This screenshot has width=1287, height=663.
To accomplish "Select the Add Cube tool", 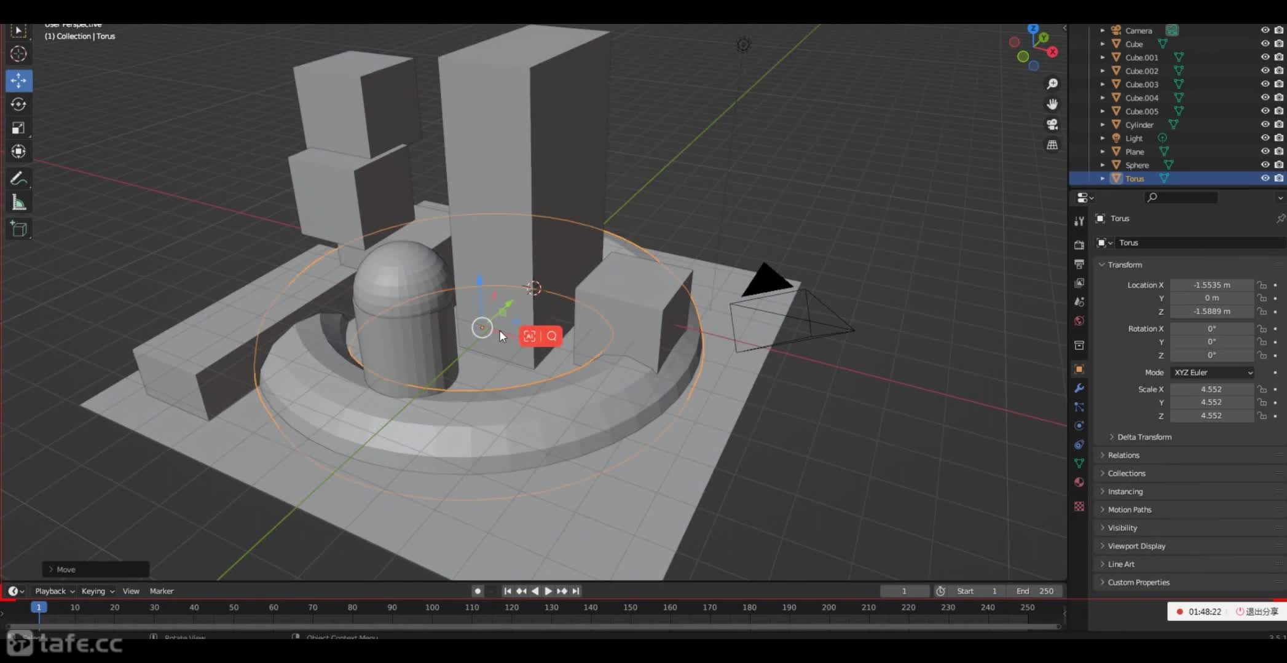I will (18, 230).
